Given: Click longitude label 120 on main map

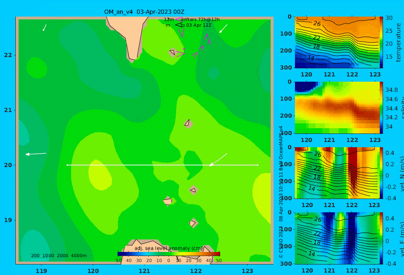Looking at the screenshot, I should (93, 271).
